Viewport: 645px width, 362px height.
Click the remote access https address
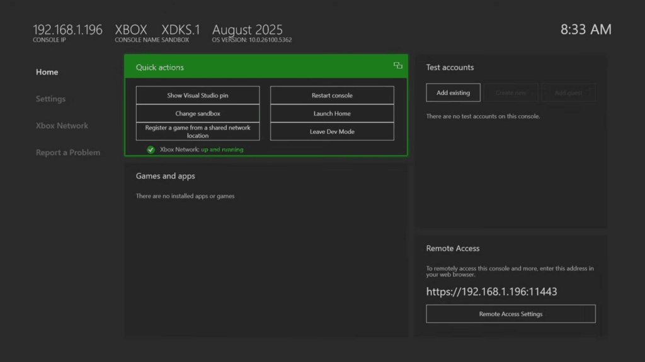493,292
